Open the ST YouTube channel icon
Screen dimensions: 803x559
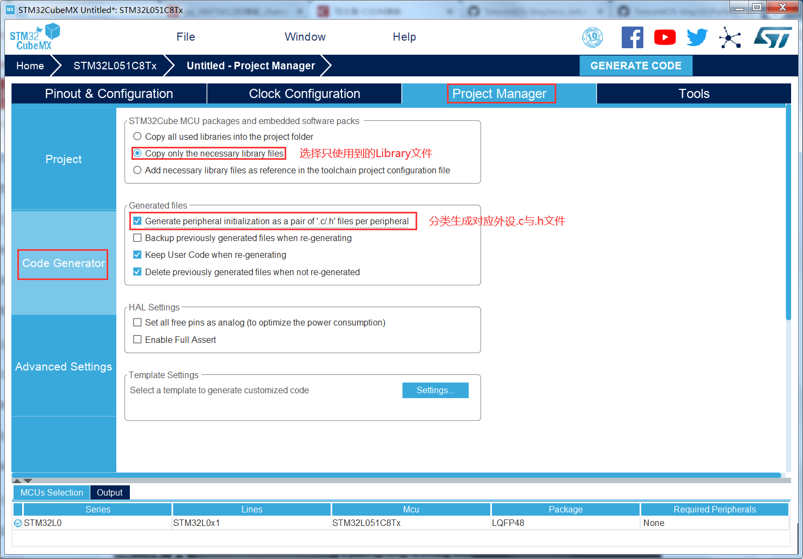(664, 37)
